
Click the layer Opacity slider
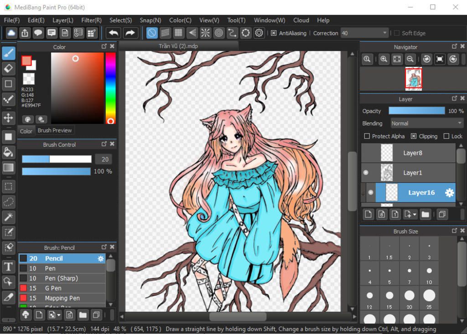pyautogui.click(x=417, y=111)
